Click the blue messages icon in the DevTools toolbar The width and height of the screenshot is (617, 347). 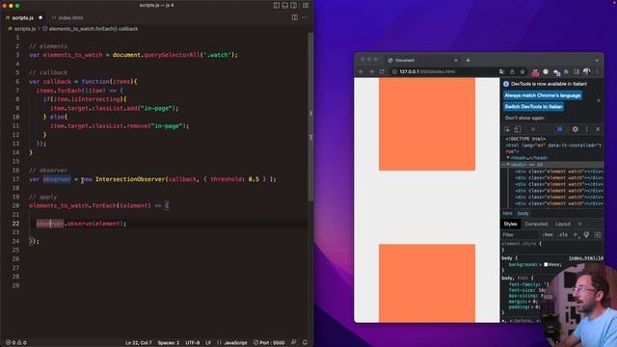559,129
